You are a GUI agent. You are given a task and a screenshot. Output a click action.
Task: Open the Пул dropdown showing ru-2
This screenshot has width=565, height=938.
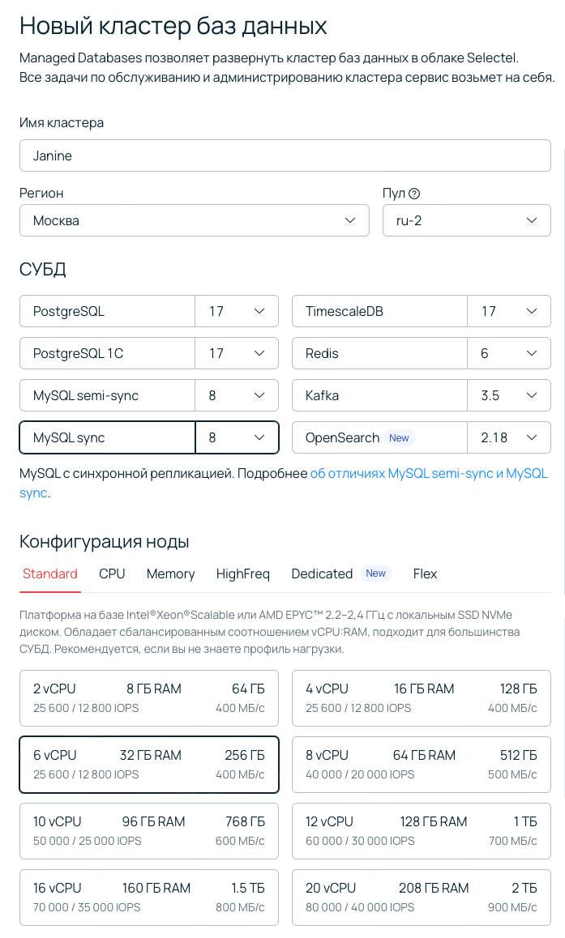pos(467,220)
